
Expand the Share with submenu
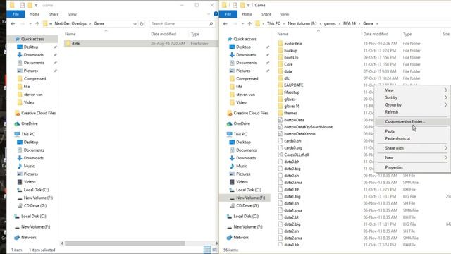pyautogui.click(x=445, y=148)
